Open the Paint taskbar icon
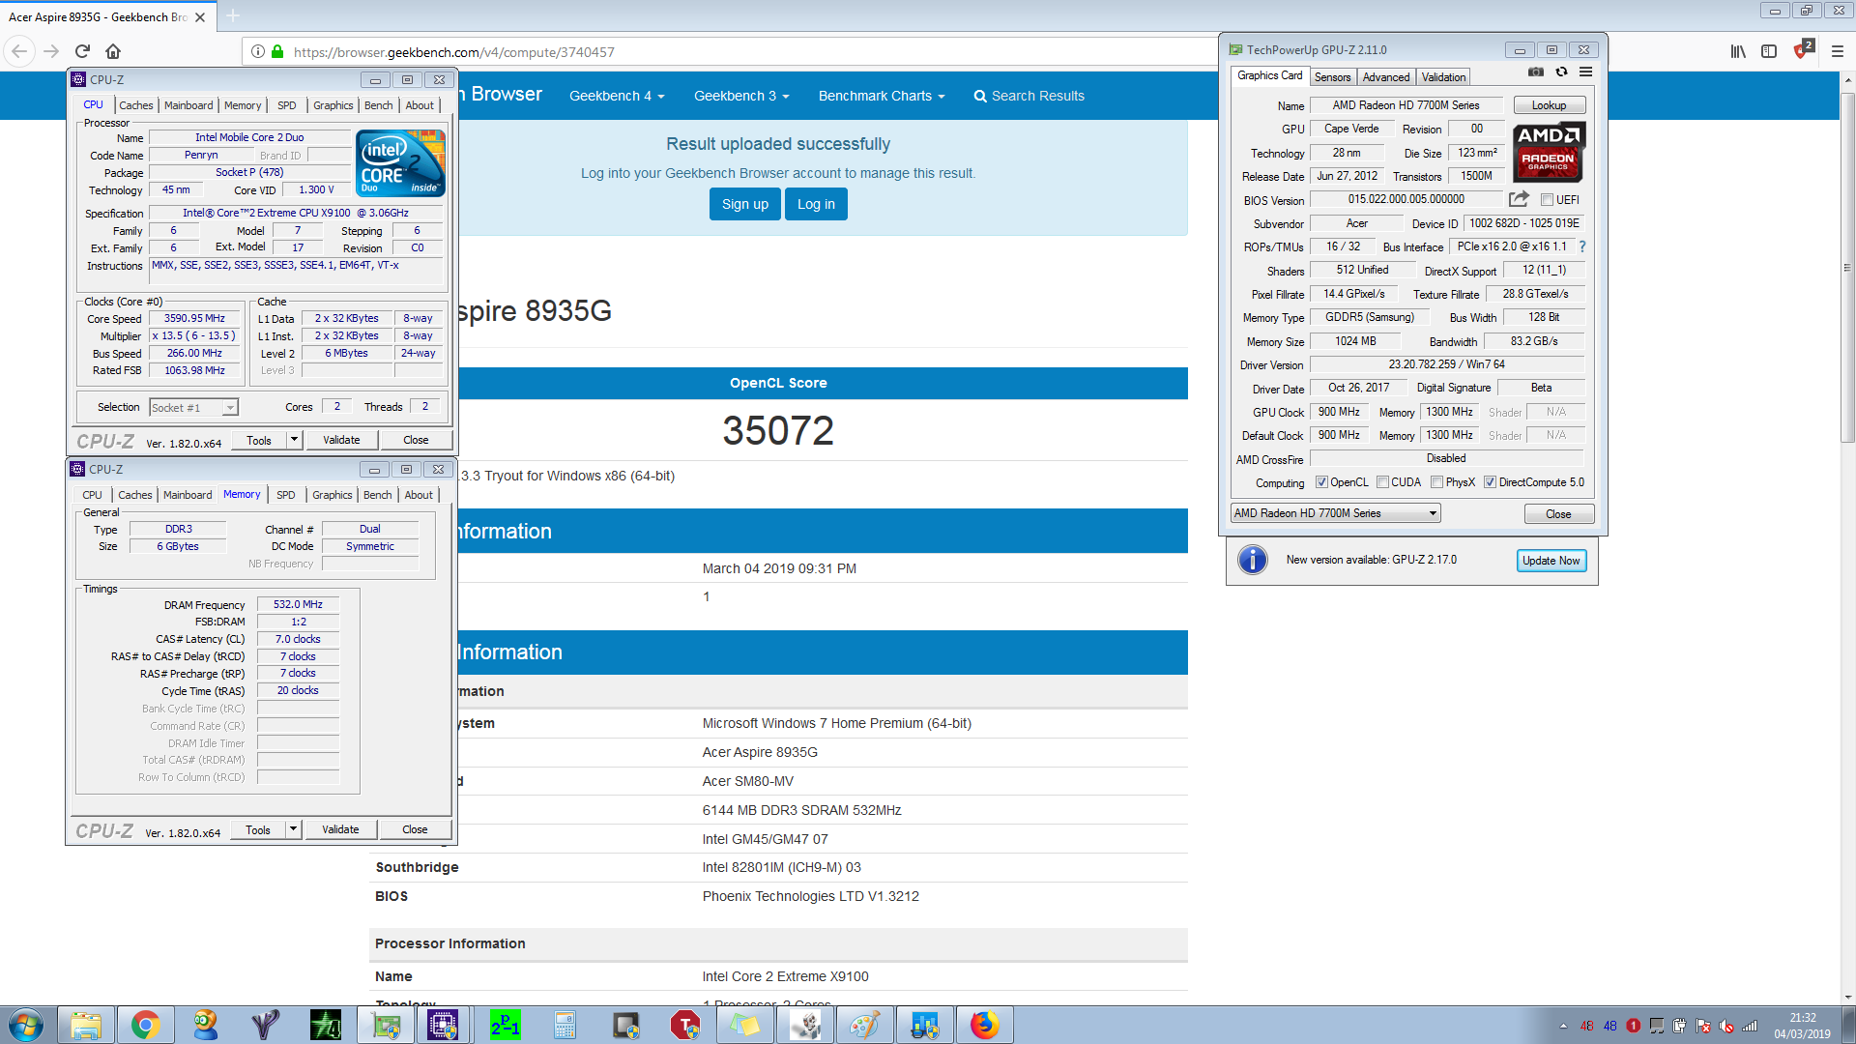 coord(865,1025)
